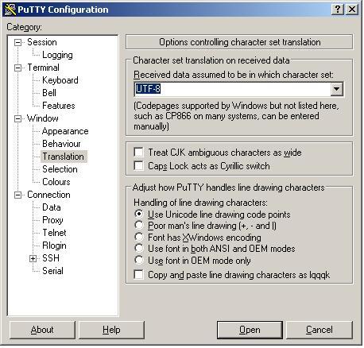Click the Help button
This screenshot has width=364, height=348.
(111, 330)
